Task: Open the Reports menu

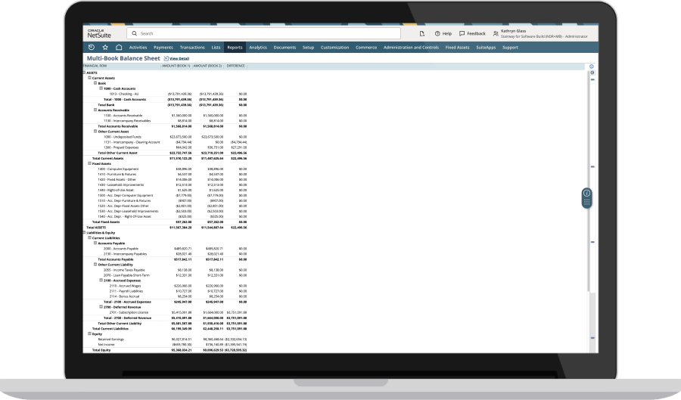Action: point(235,47)
